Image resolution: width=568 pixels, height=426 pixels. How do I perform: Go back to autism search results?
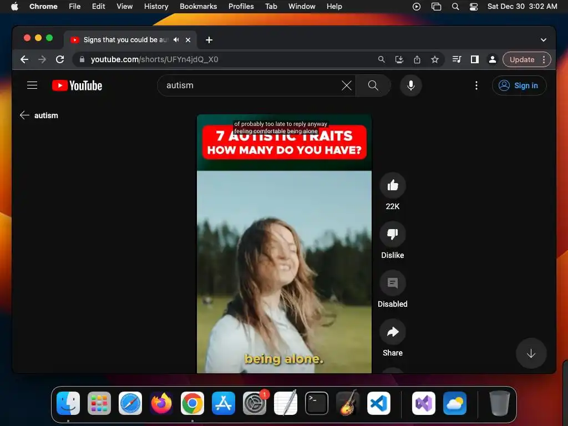pyautogui.click(x=24, y=115)
